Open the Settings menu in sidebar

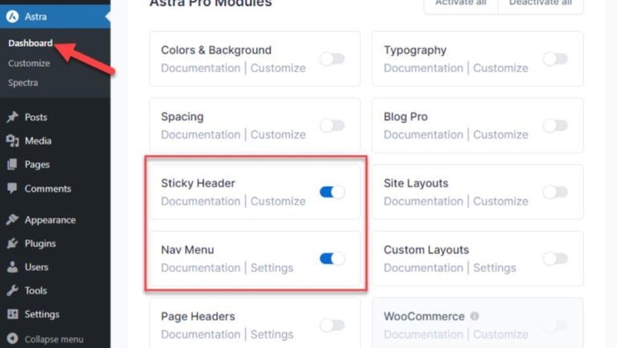pyautogui.click(x=41, y=314)
